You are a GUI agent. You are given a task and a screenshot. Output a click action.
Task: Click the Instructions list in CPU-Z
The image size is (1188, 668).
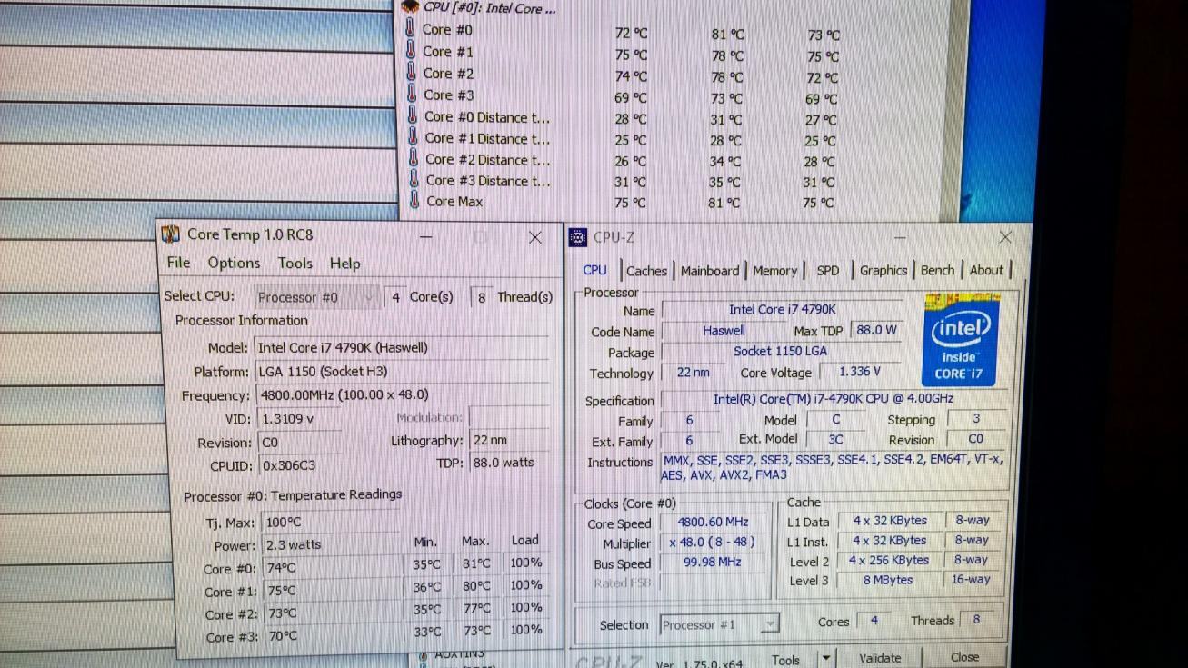832,468
